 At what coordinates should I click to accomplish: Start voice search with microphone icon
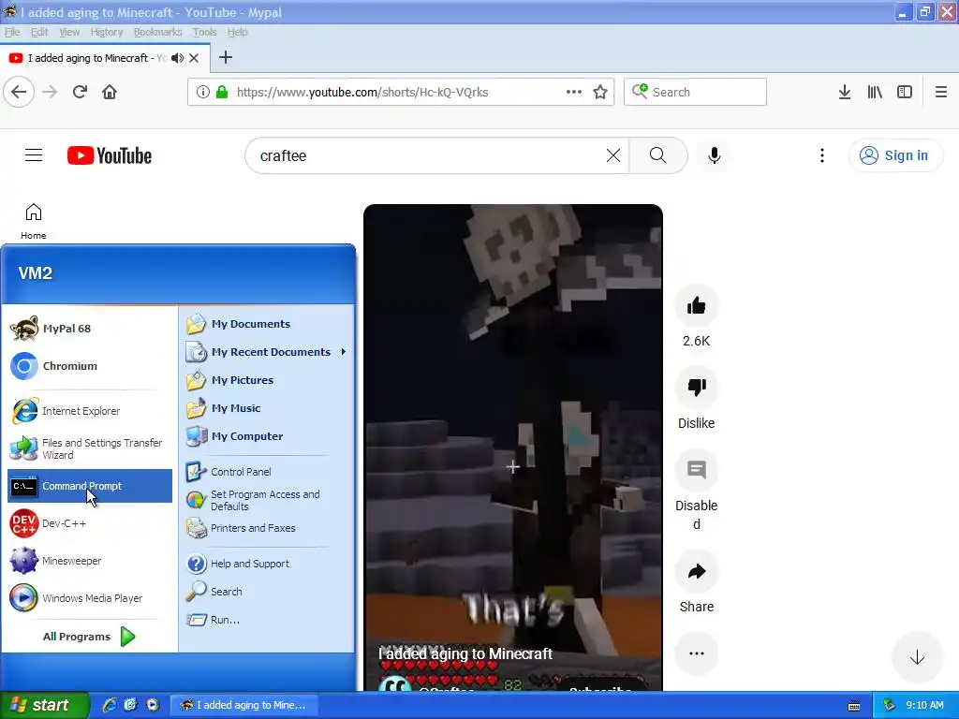click(714, 156)
